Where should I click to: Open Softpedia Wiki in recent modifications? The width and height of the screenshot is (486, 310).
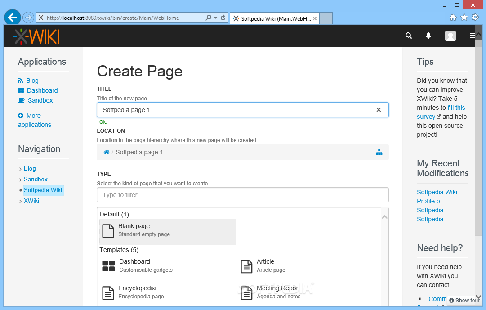(x=437, y=192)
